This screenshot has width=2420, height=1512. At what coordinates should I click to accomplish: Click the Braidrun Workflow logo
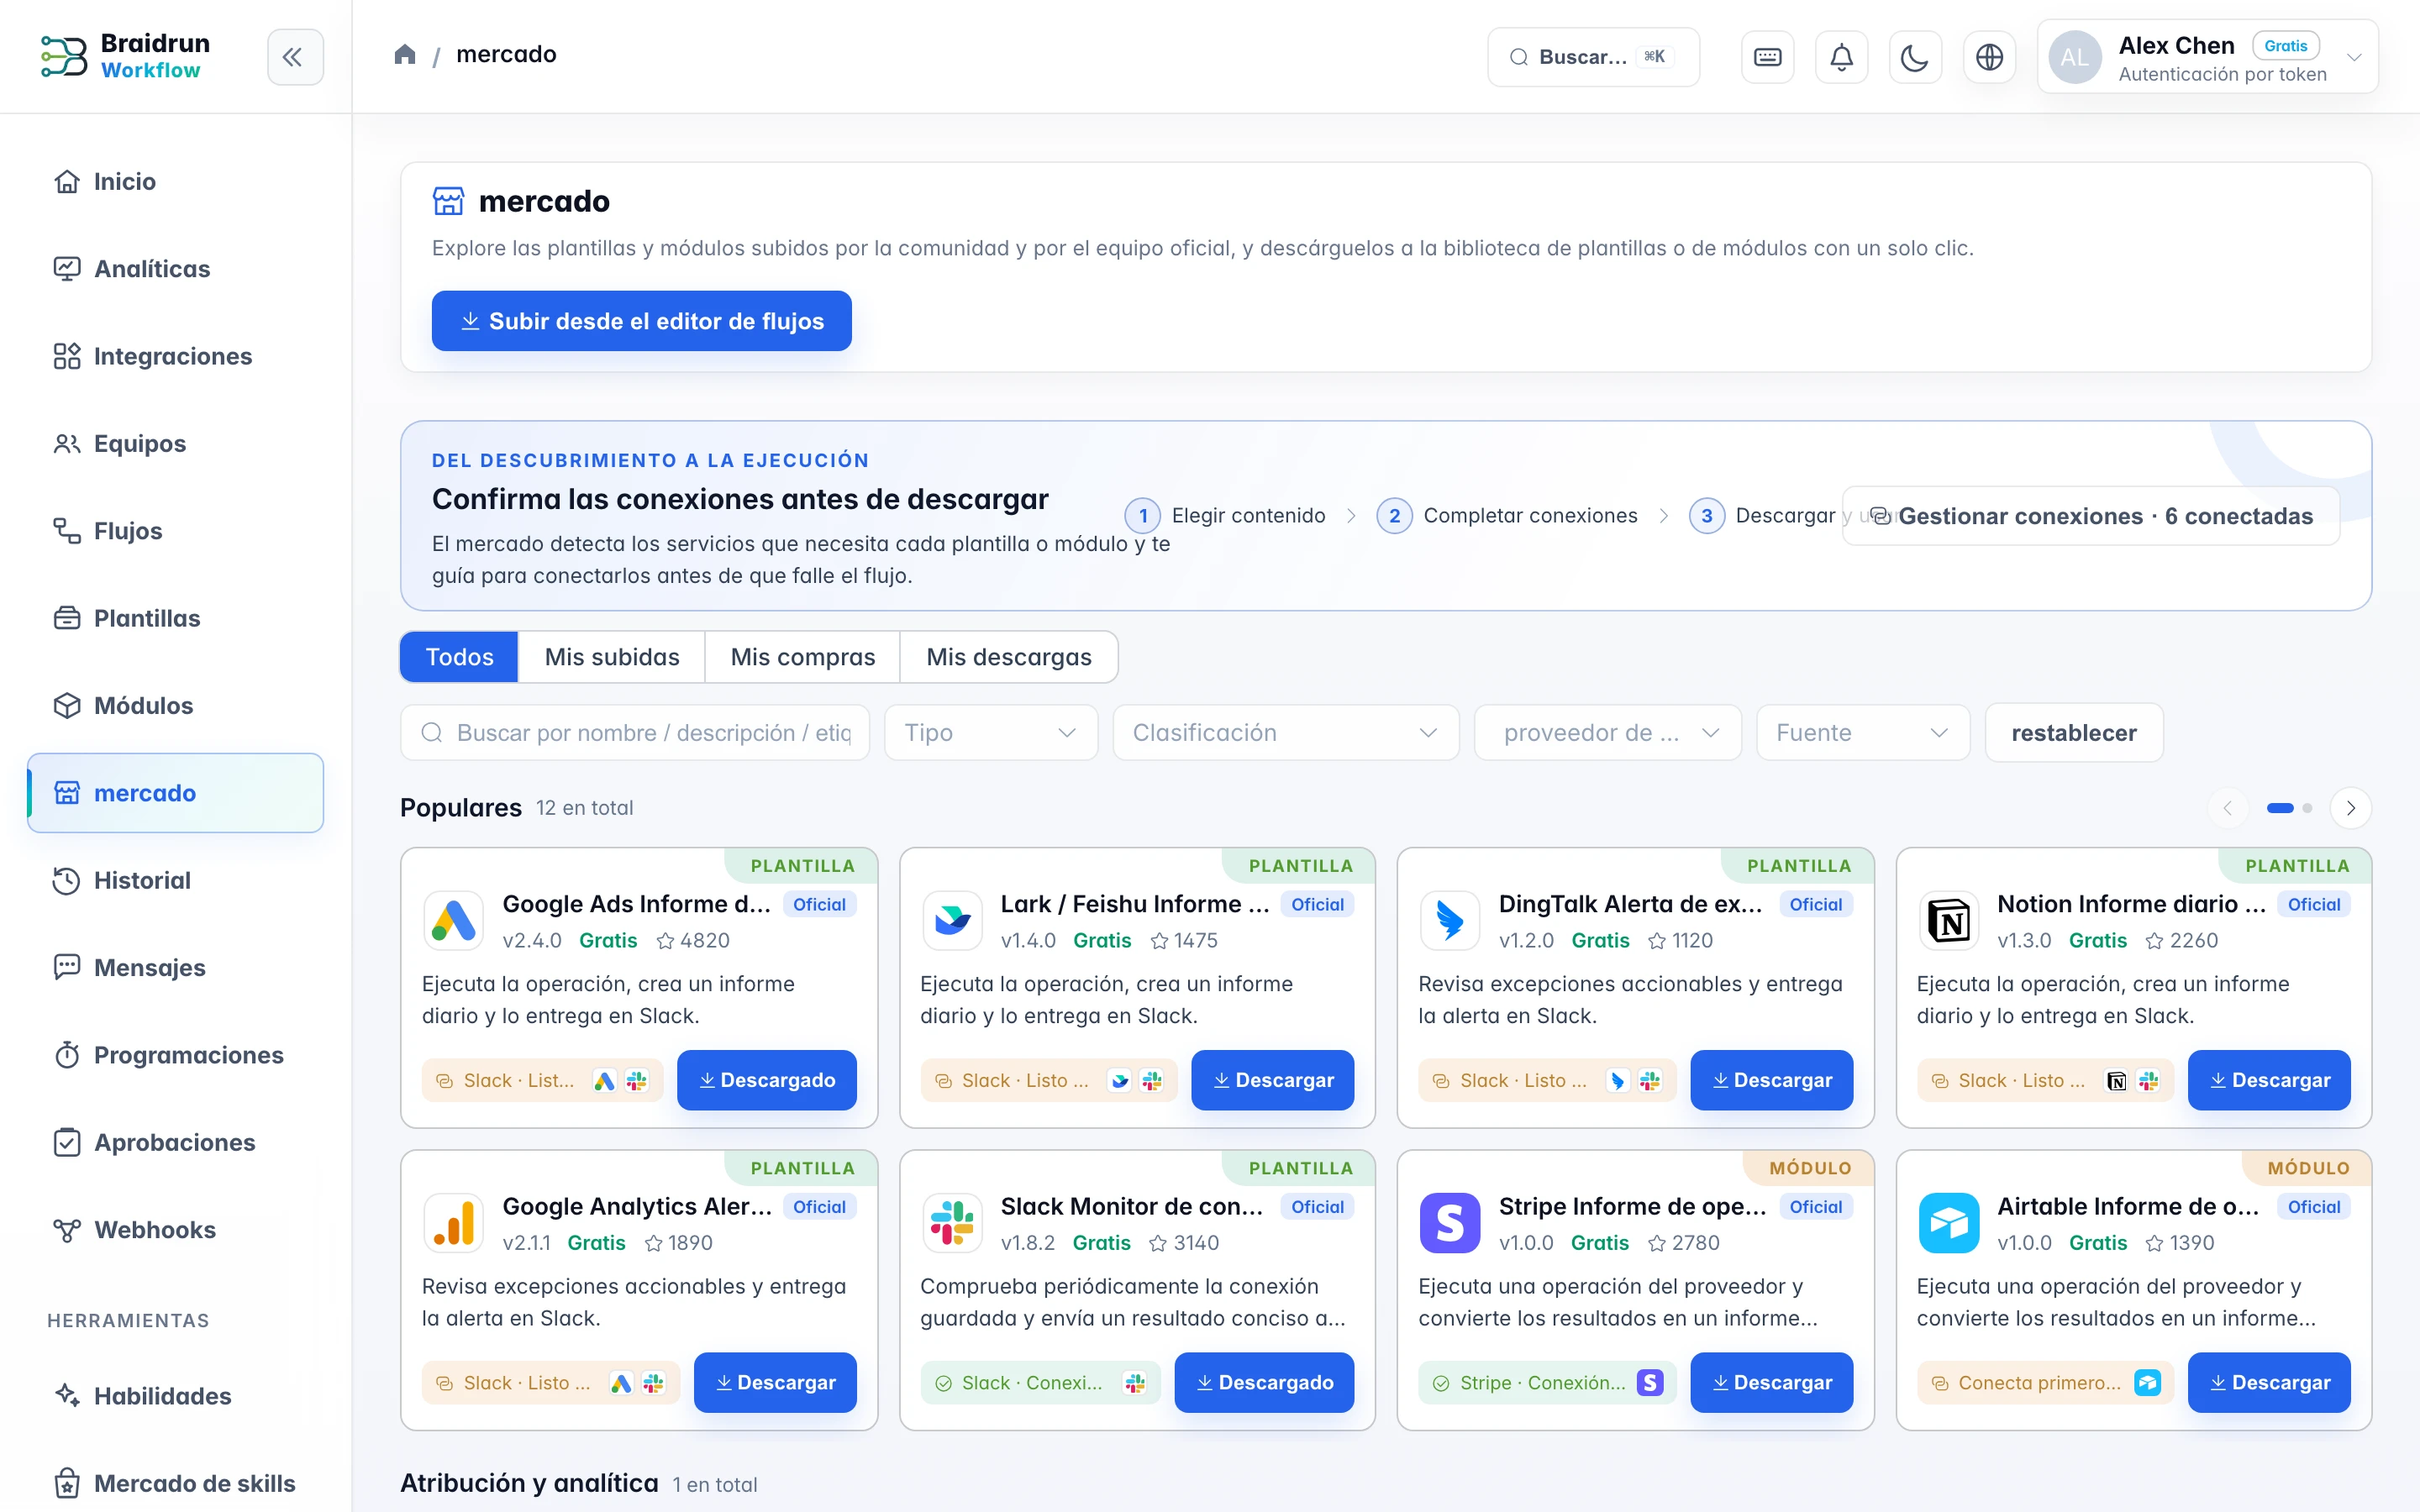point(126,56)
